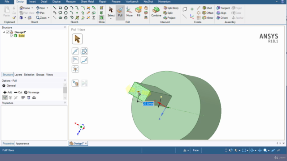The height and width of the screenshot is (161, 287).
Task: Open status bar box-select mode dropdown
Action: click(x=247, y=150)
